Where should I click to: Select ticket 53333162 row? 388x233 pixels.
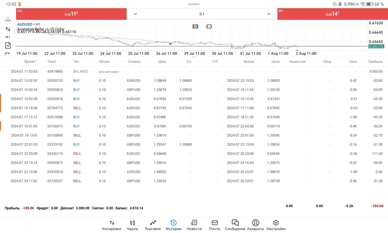194,144
